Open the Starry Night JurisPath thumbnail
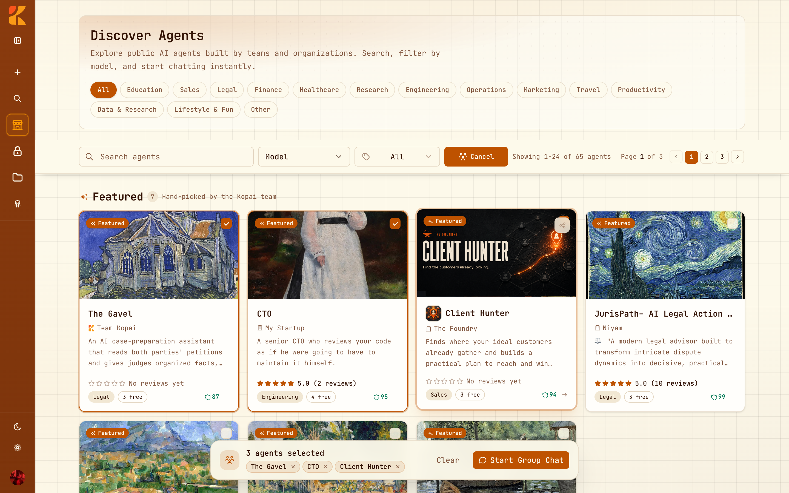Viewport: 789px width, 493px height. click(x=665, y=255)
